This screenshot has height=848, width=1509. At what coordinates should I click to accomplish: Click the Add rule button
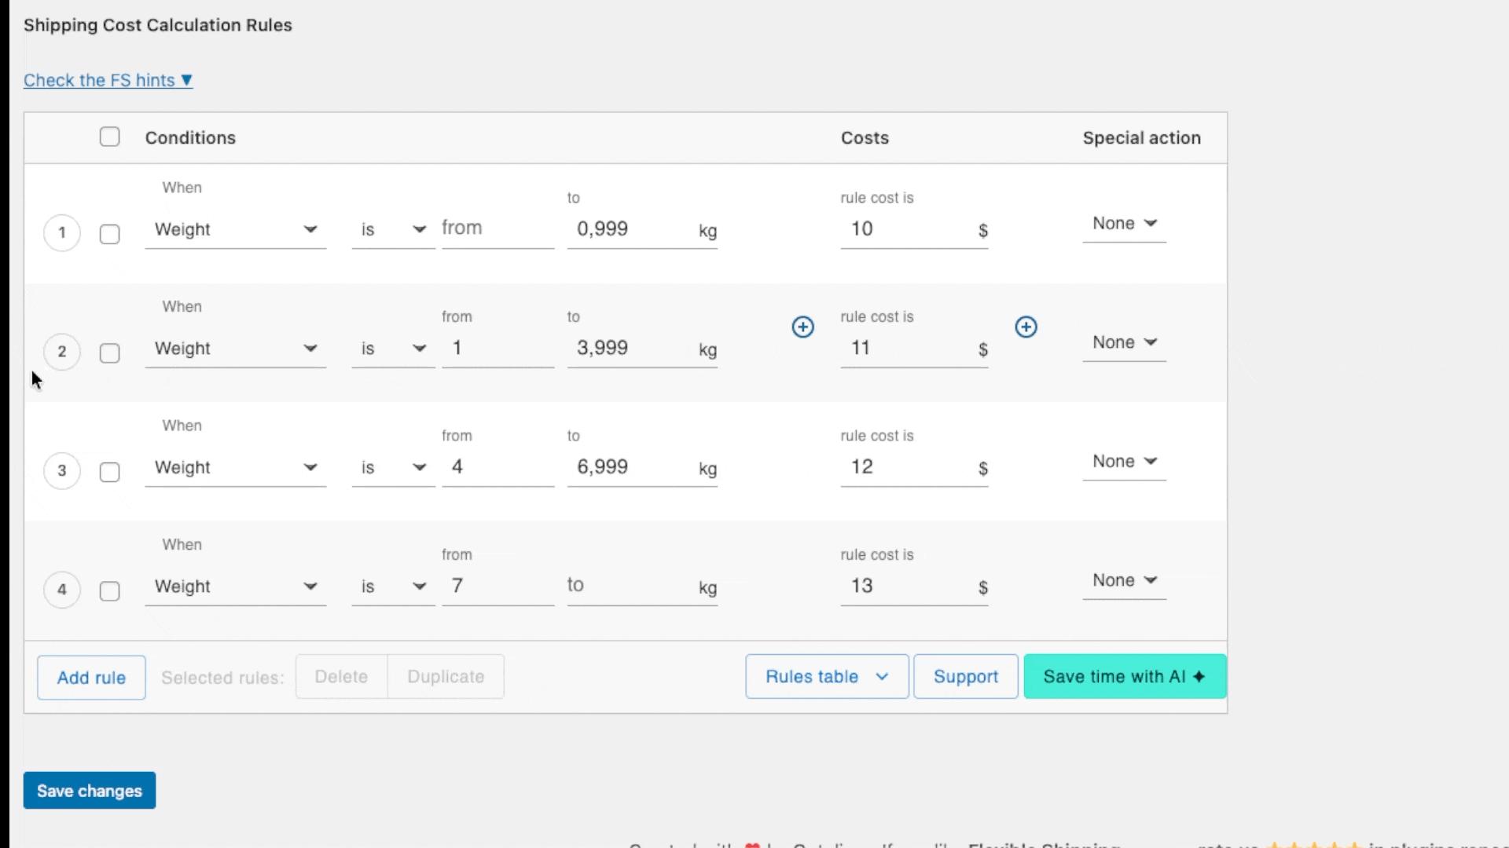tap(91, 678)
